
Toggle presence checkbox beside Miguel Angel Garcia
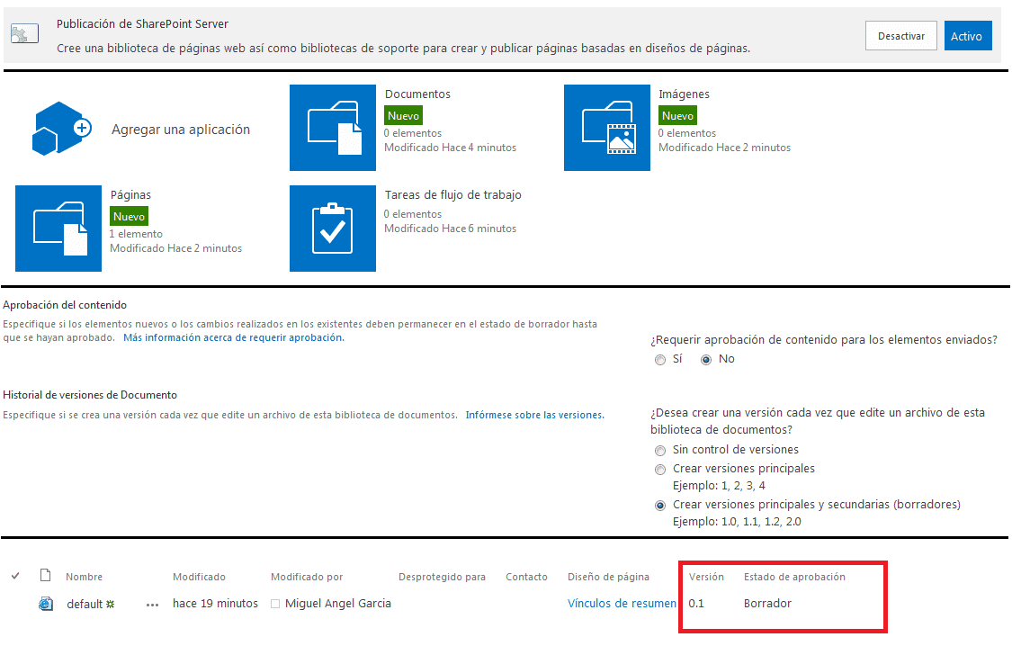click(x=275, y=604)
